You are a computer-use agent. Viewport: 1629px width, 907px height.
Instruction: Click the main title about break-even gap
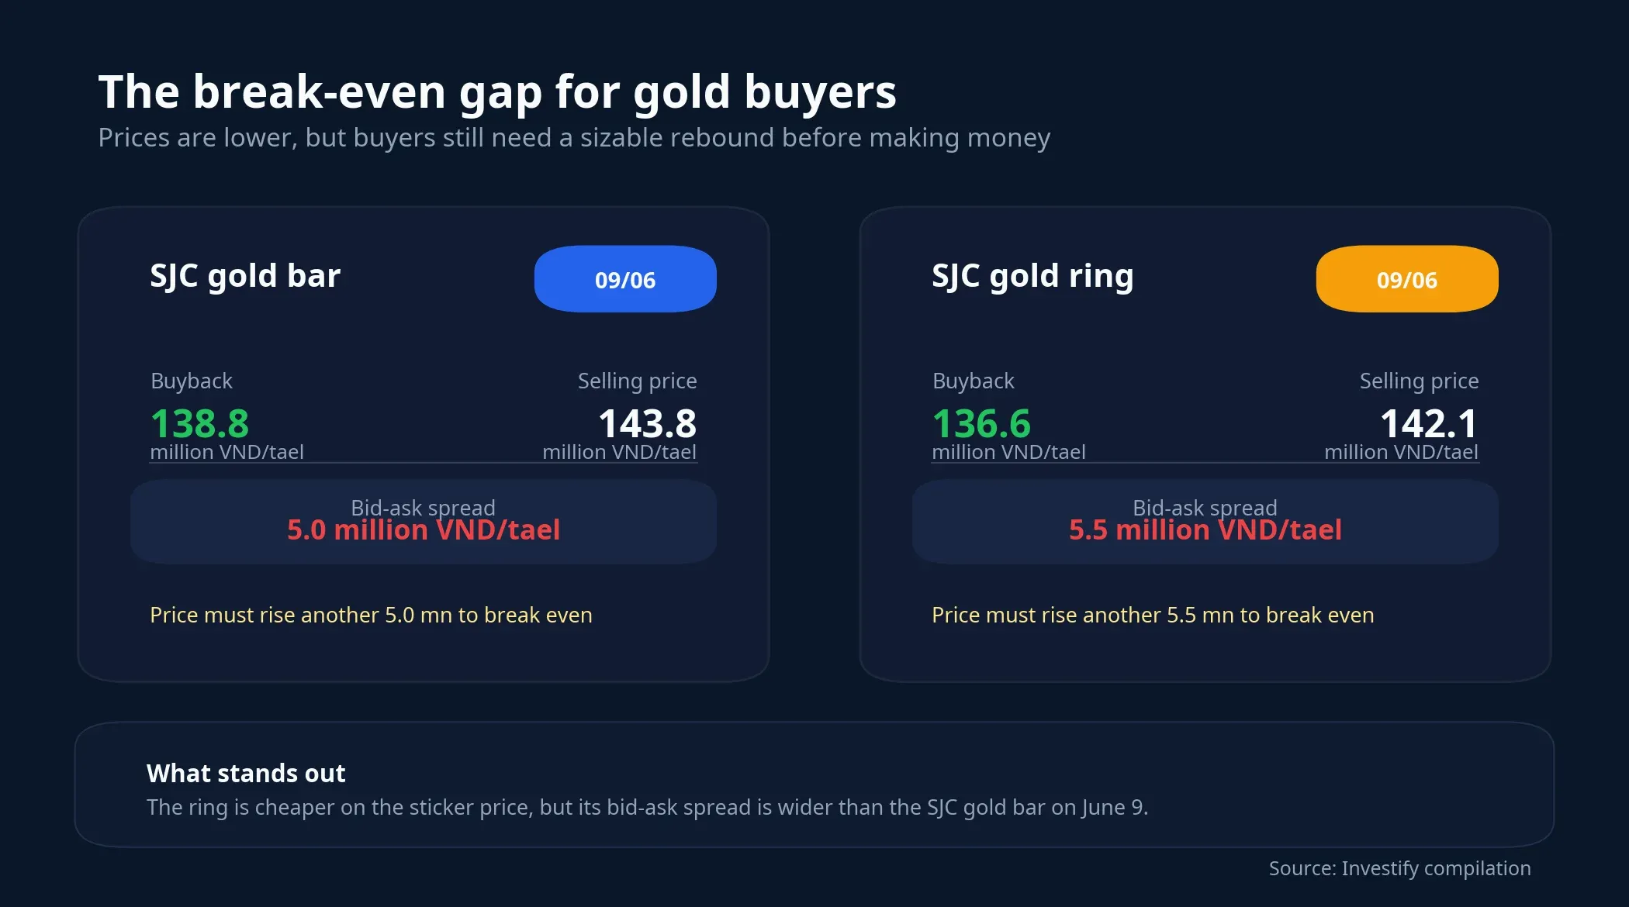[x=497, y=92]
